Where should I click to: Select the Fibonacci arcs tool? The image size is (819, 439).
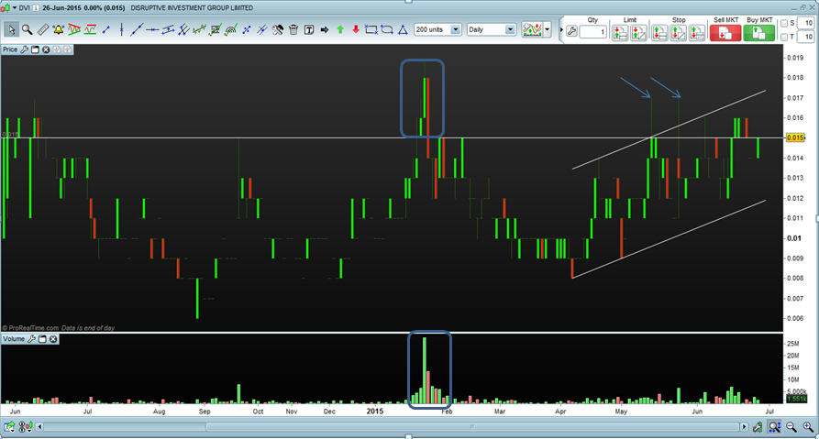click(x=230, y=29)
